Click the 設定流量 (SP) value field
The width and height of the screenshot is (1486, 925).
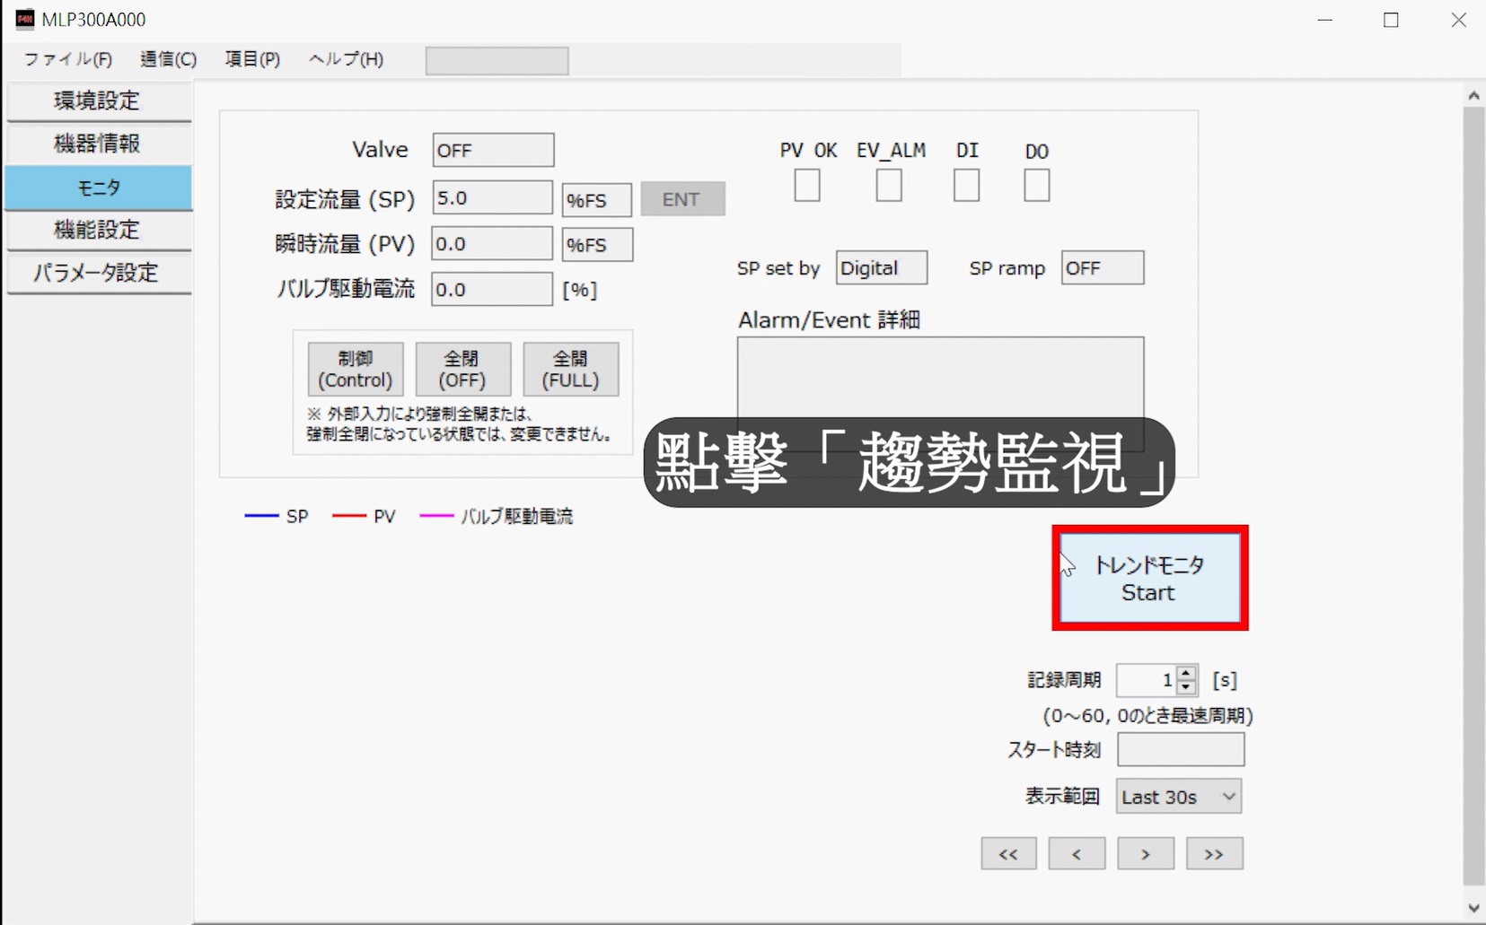(x=491, y=198)
